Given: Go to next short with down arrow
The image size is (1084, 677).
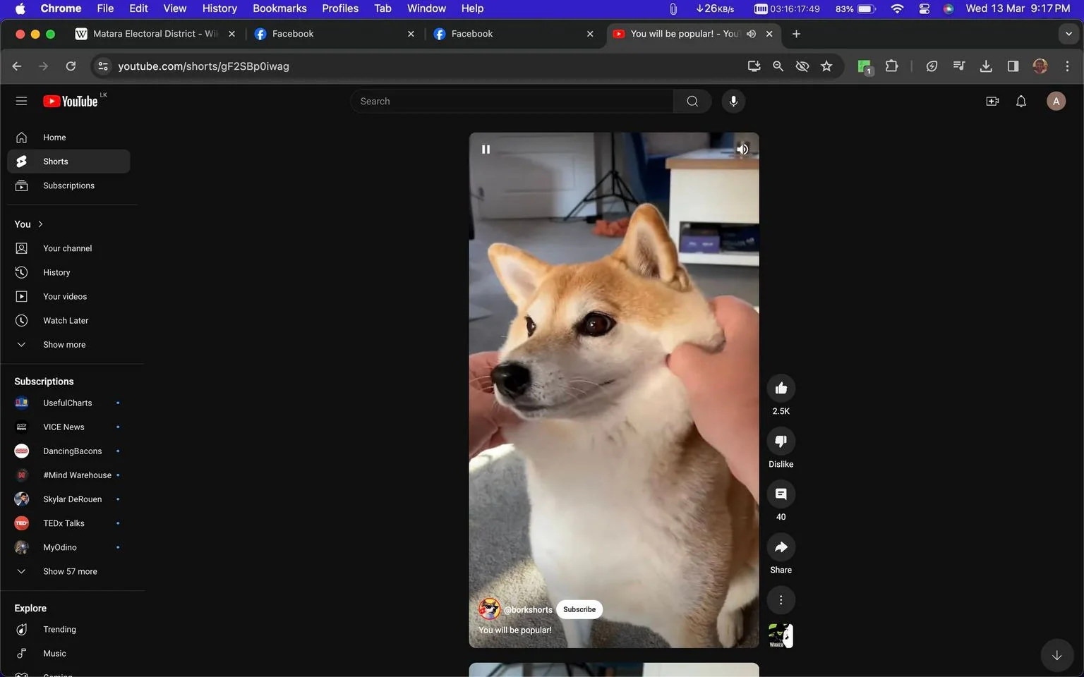Looking at the screenshot, I should [x=1056, y=655].
